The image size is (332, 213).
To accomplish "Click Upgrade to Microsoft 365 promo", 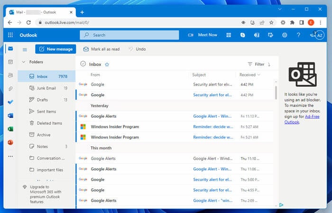I will click(x=46, y=194).
